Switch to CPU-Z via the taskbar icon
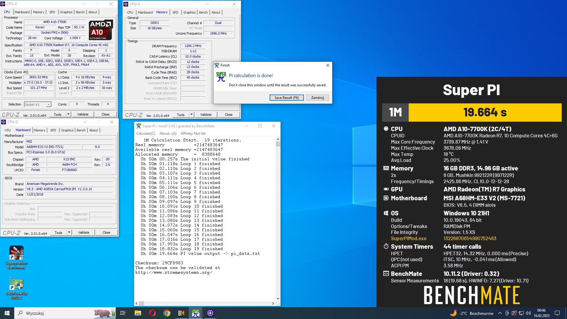Viewport: 567px width, 319px height. point(210,313)
